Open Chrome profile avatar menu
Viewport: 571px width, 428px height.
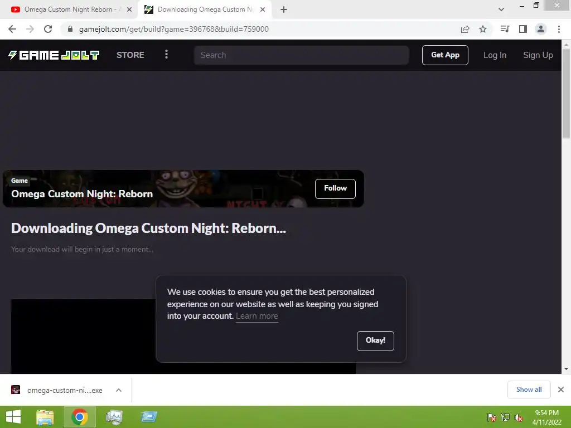(541, 29)
